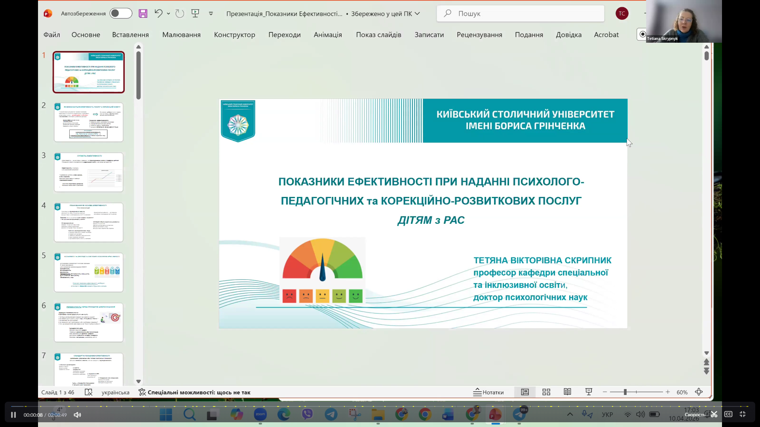Enable the Автозбереження toggle
760x427 pixels.
tap(121, 13)
